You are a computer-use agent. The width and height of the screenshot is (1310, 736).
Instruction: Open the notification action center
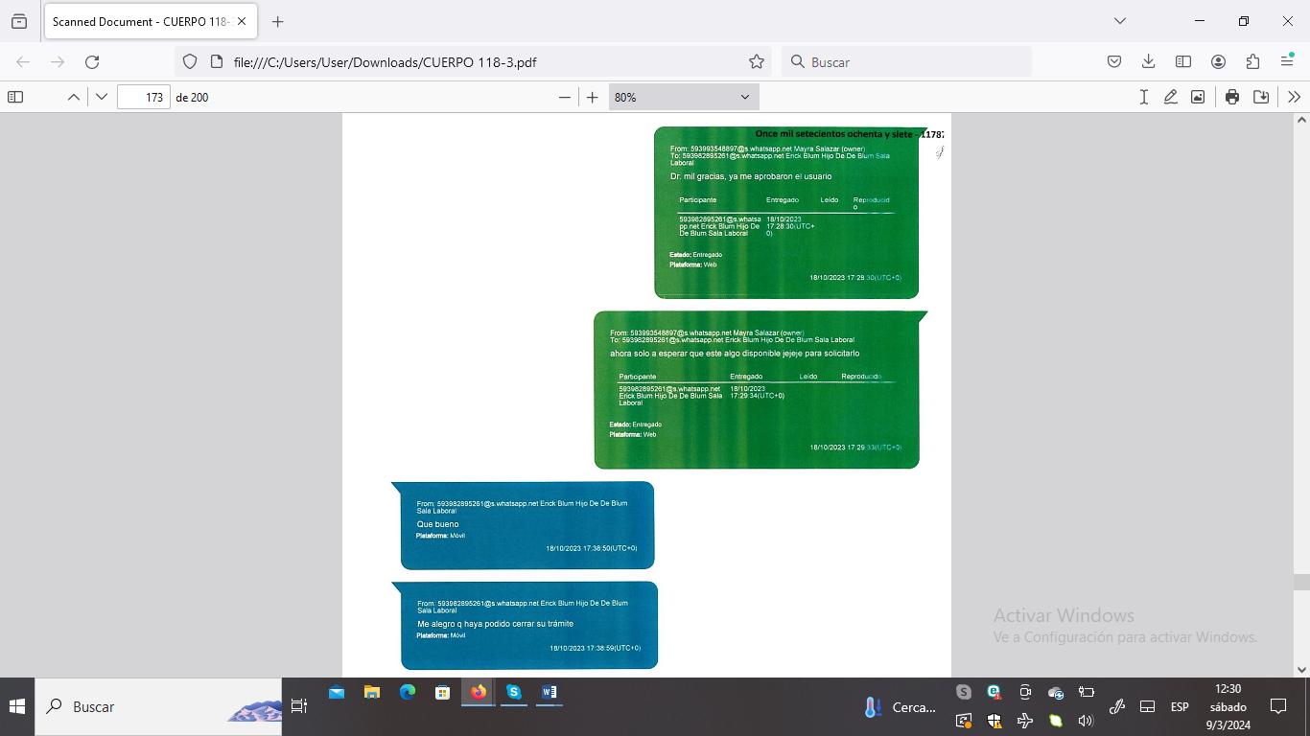pyautogui.click(x=1277, y=706)
